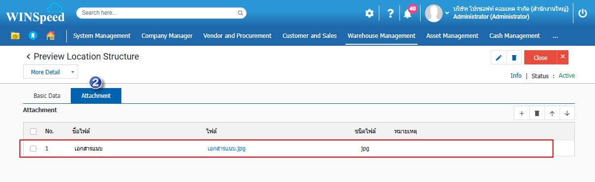Open the เอกสารแนบ.jpg file link
This screenshot has height=182, width=595.
227,148
